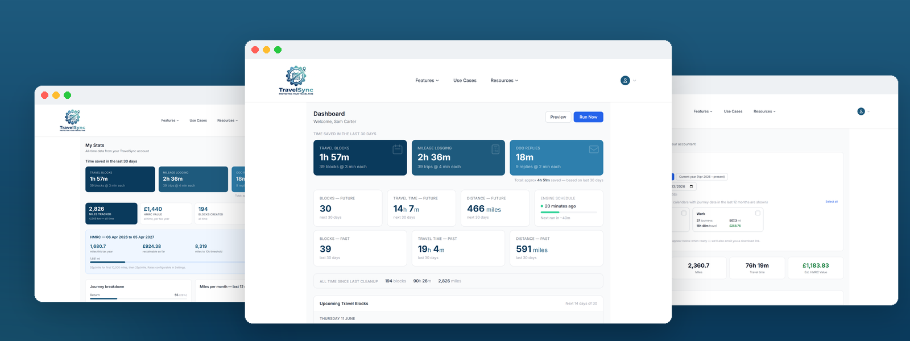Expand Features dropdown in right window
Image resolution: width=910 pixels, height=341 pixels.
point(703,111)
